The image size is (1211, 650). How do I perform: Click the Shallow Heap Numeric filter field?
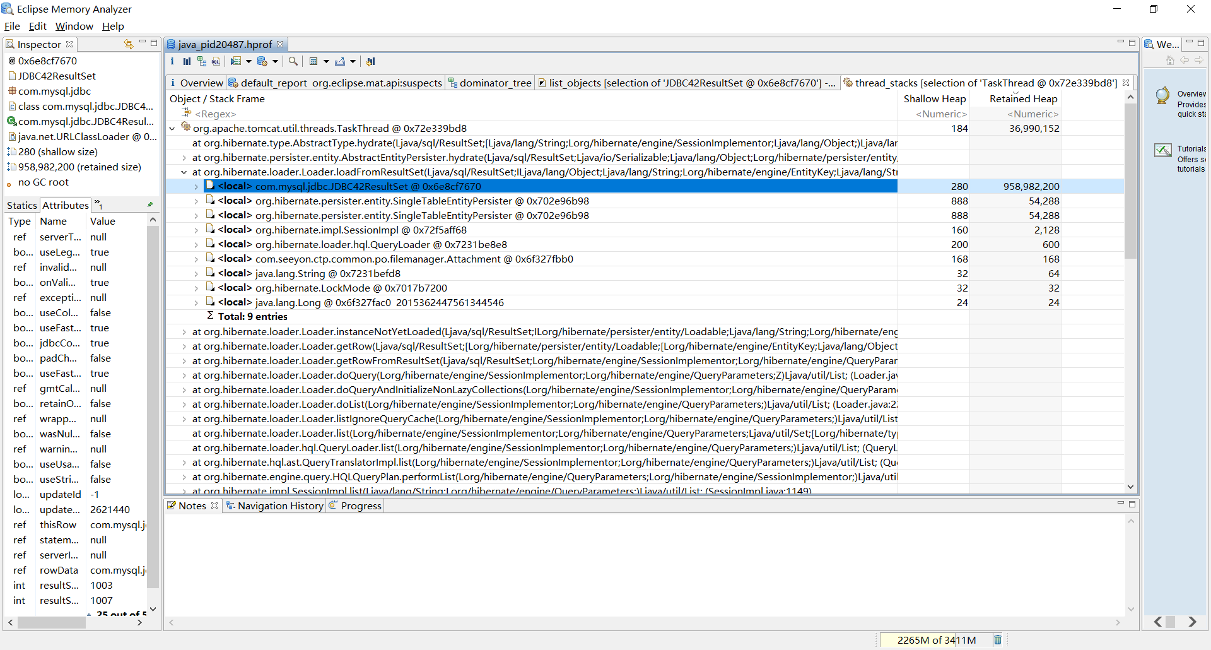click(x=934, y=114)
